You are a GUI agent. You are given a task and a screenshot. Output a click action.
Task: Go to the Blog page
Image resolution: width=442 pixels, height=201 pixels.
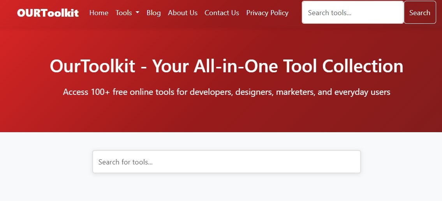[x=153, y=13]
